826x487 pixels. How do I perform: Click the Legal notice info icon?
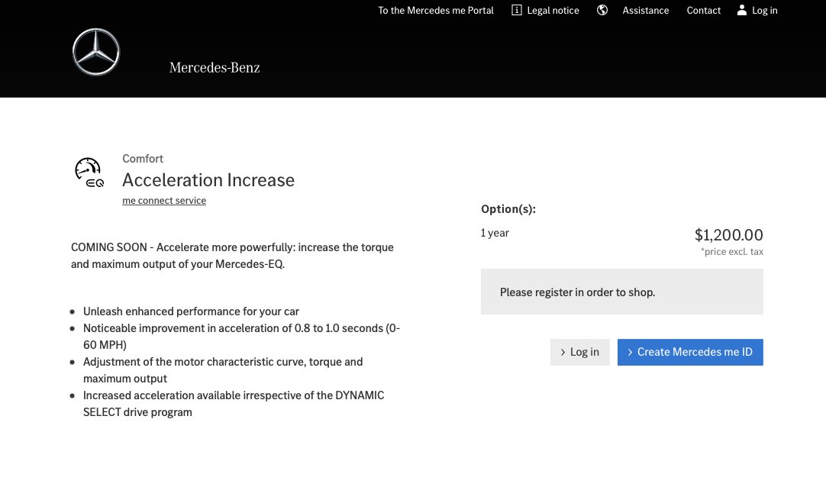point(517,11)
